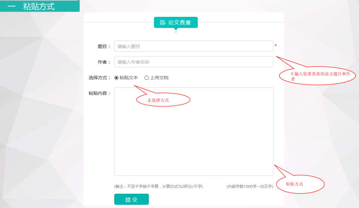Choose the 上传文档 radio option
This screenshot has height=208, width=359.
pyautogui.click(x=147, y=78)
